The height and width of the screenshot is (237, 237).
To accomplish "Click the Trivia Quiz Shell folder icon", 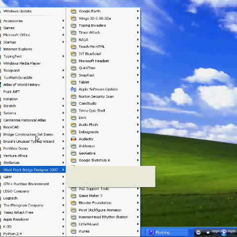I will click(73, 110).
